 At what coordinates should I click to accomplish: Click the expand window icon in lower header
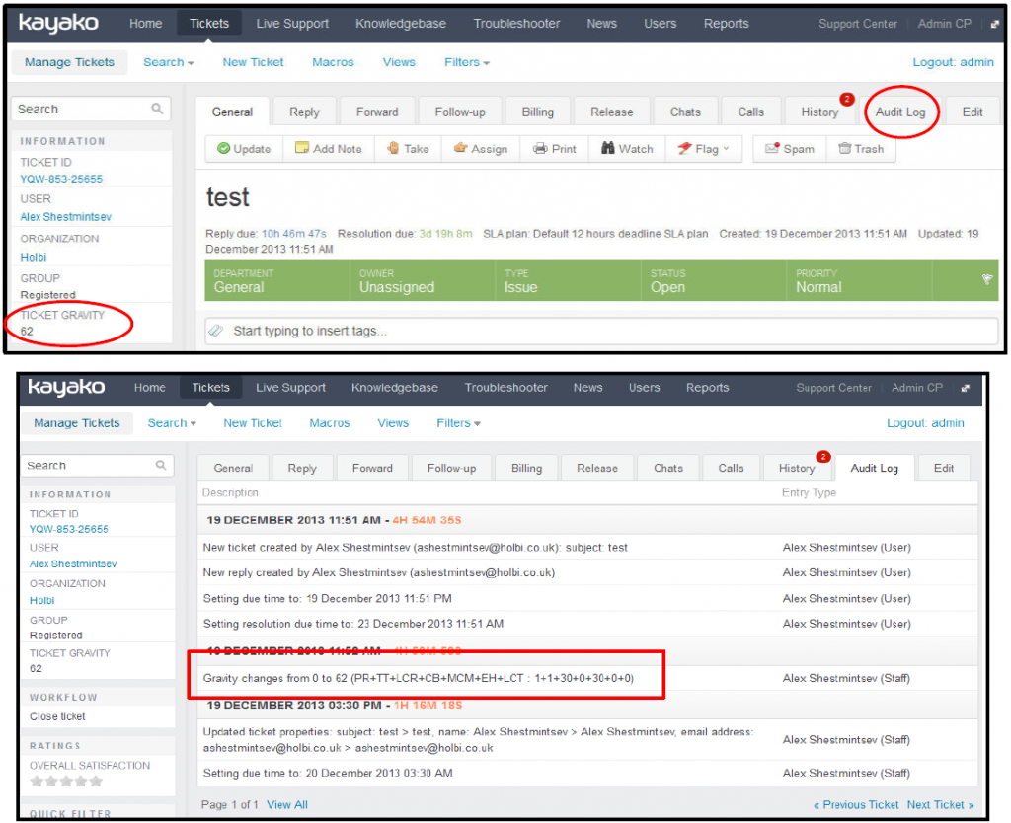pos(966,388)
